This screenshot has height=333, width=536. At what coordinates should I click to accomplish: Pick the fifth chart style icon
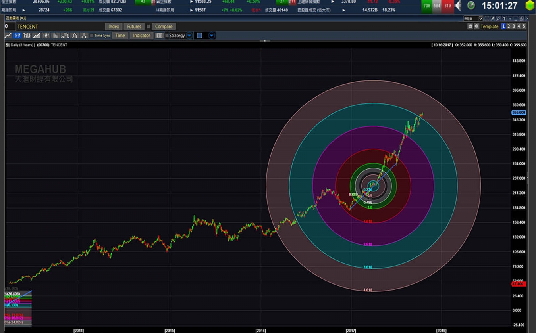[x=46, y=36]
